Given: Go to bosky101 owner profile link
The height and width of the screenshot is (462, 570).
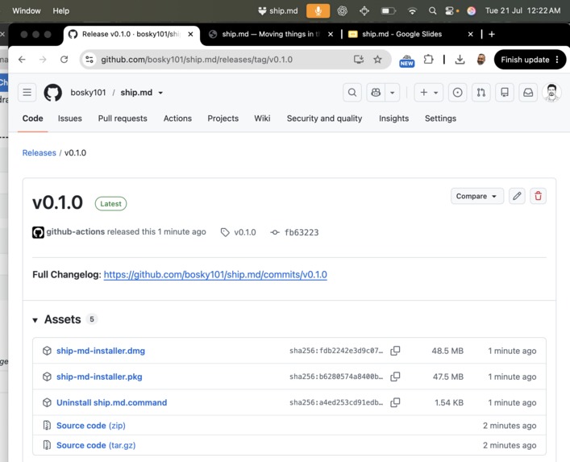Looking at the screenshot, I should [88, 93].
